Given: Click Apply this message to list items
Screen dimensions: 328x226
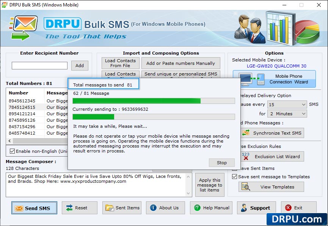Looking at the screenshot, I should (210, 185).
